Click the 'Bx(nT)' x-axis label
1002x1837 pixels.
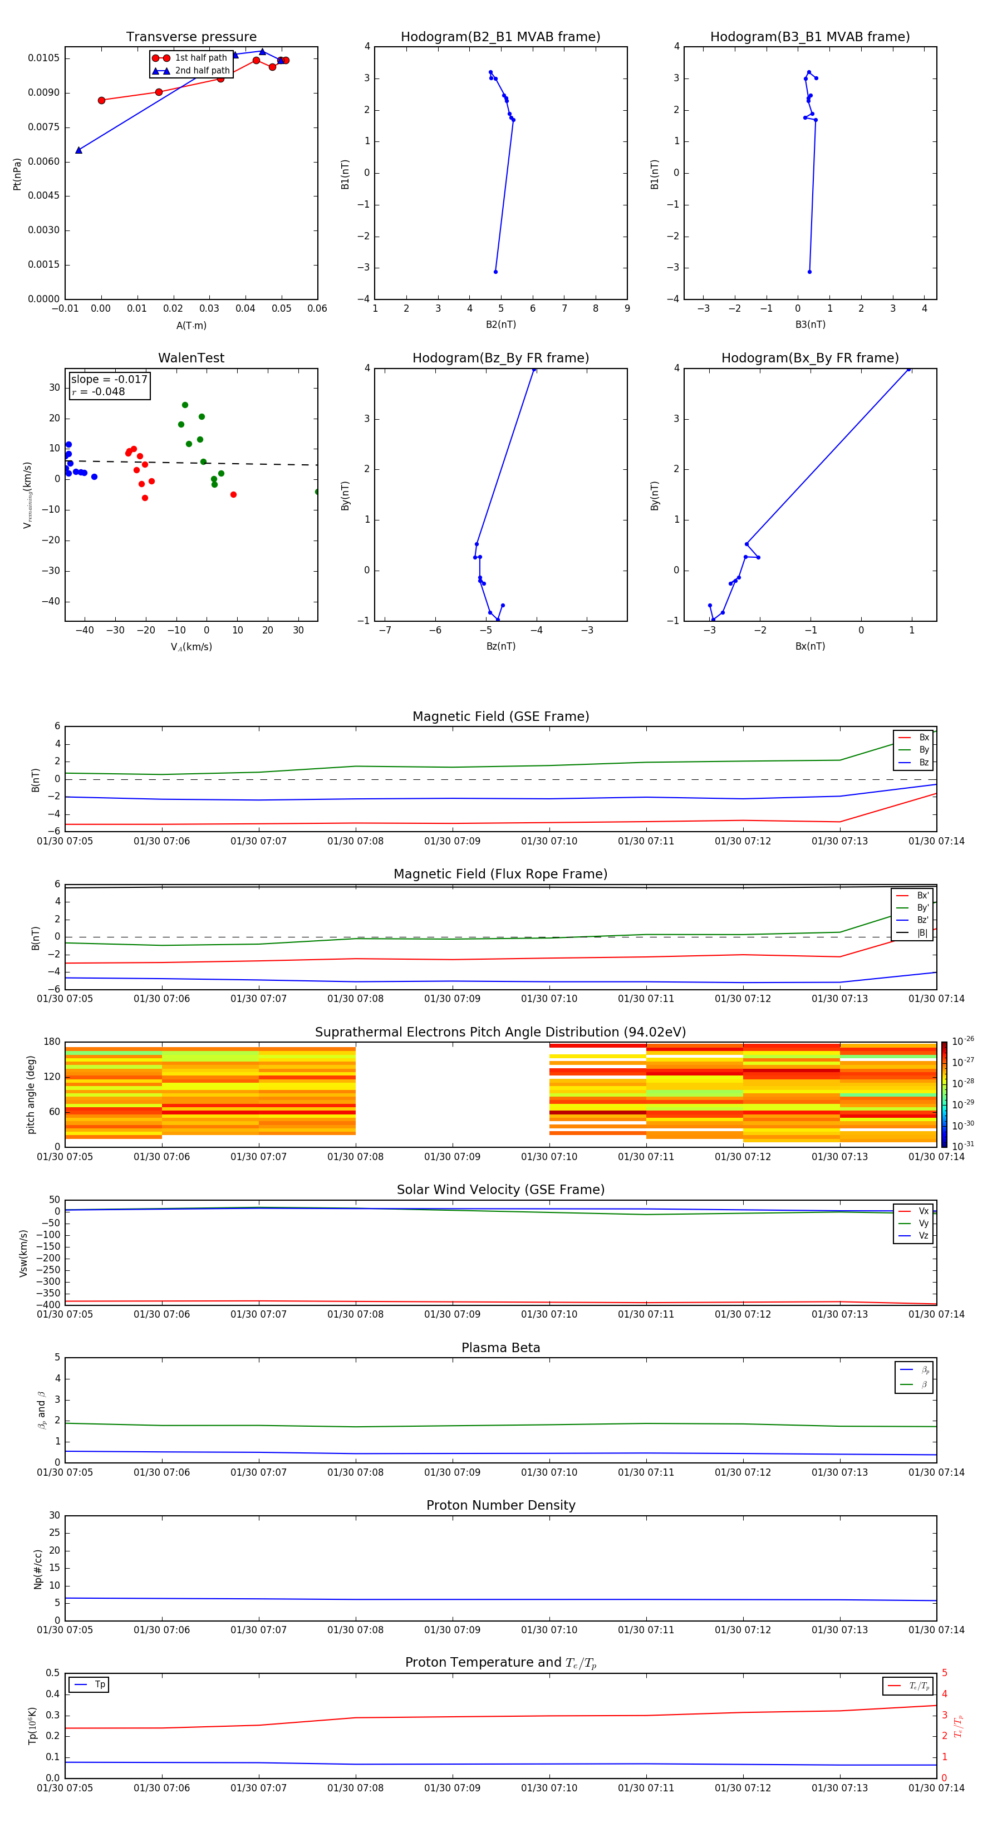[810, 646]
